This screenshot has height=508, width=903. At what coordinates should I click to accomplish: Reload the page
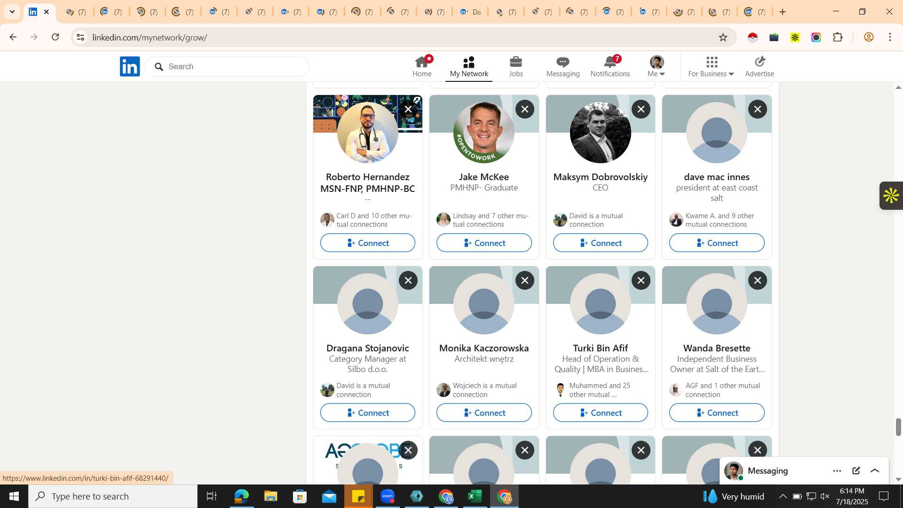click(x=55, y=37)
